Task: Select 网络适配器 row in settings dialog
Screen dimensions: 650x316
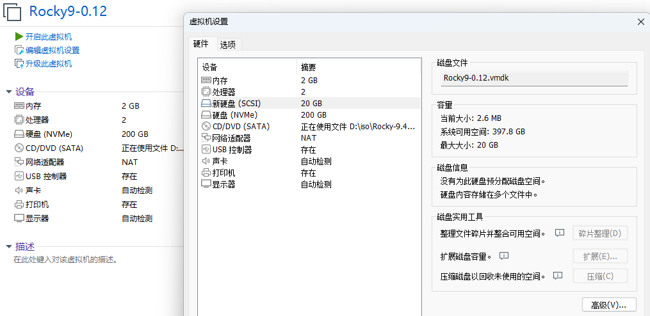Action: pyautogui.click(x=309, y=138)
